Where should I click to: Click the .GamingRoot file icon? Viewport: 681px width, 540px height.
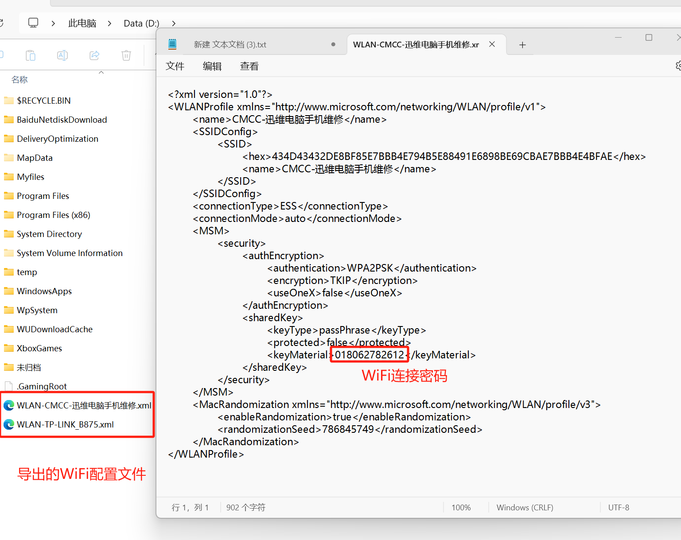[x=8, y=386]
